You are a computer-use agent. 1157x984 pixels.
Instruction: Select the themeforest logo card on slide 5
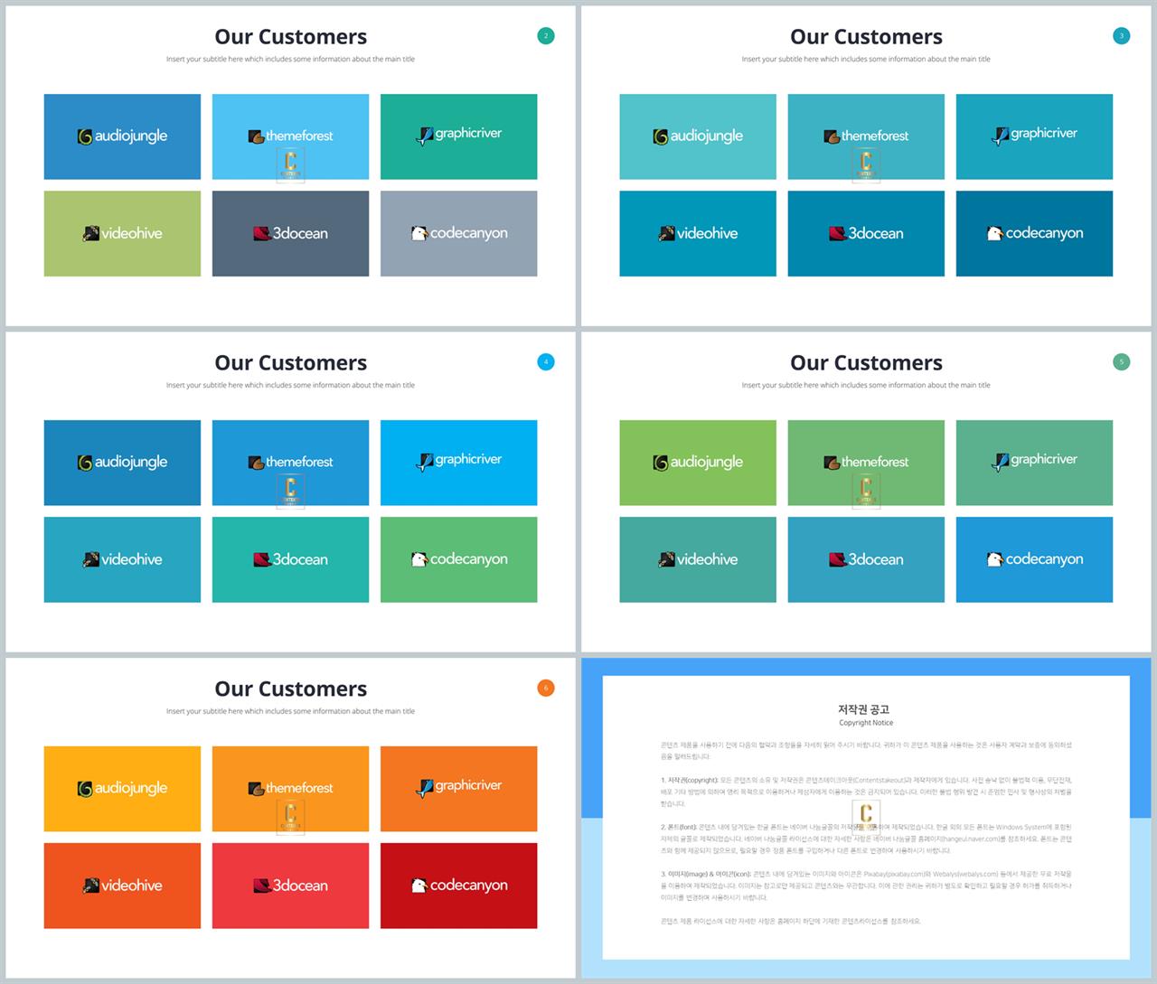[866, 463]
